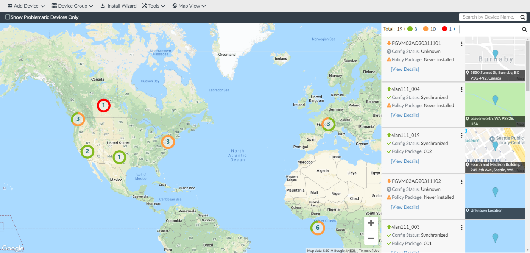Open the Map View dropdown

[x=189, y=6]
